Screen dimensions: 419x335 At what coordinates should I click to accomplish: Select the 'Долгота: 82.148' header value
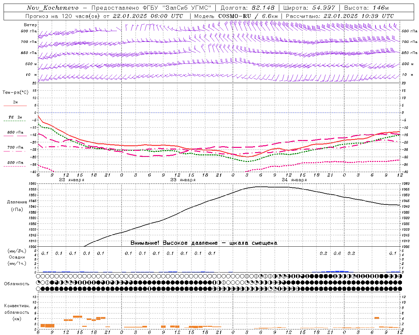[247, 8]
